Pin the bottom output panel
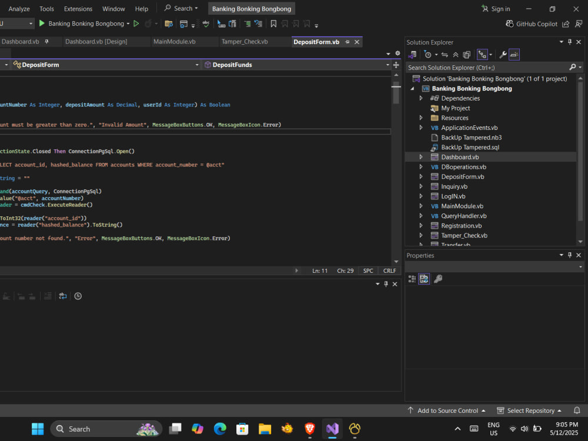 click(x=386, y=284)
